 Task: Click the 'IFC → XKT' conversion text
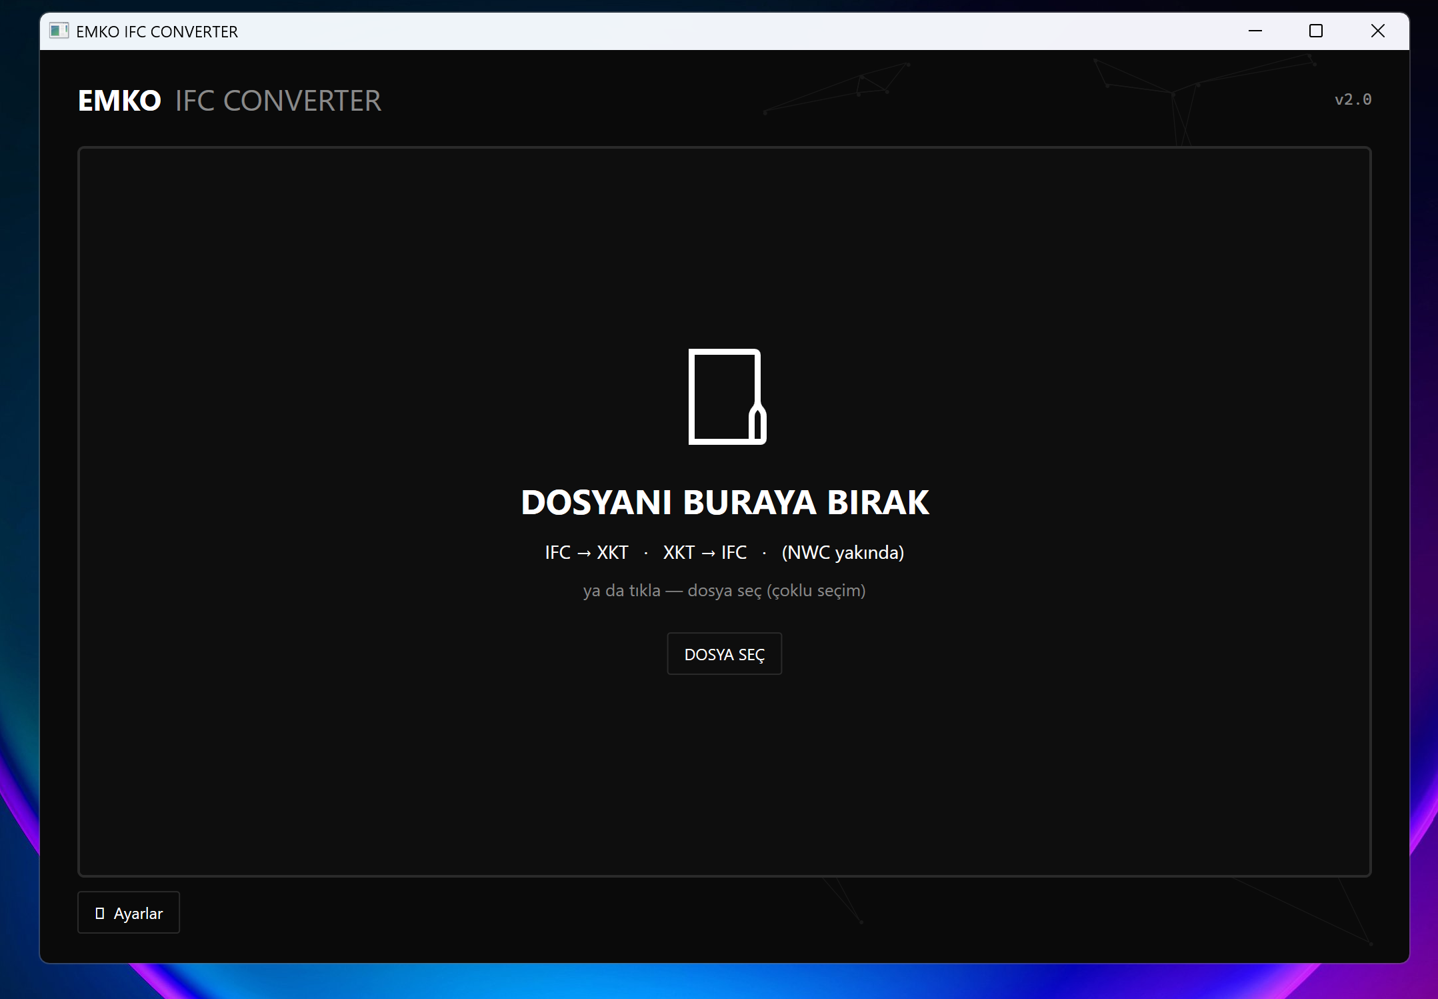tap(587, 552)
